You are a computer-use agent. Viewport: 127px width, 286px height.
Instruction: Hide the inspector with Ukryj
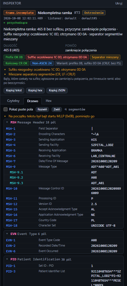coord(119,3)
